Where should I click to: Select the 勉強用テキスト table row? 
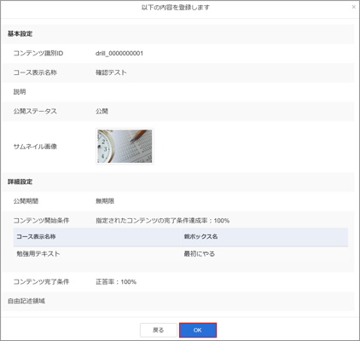click(181, 254)
